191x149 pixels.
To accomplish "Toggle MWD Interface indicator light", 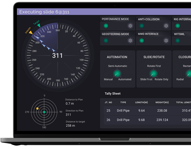I will click(x=142, y=40).
